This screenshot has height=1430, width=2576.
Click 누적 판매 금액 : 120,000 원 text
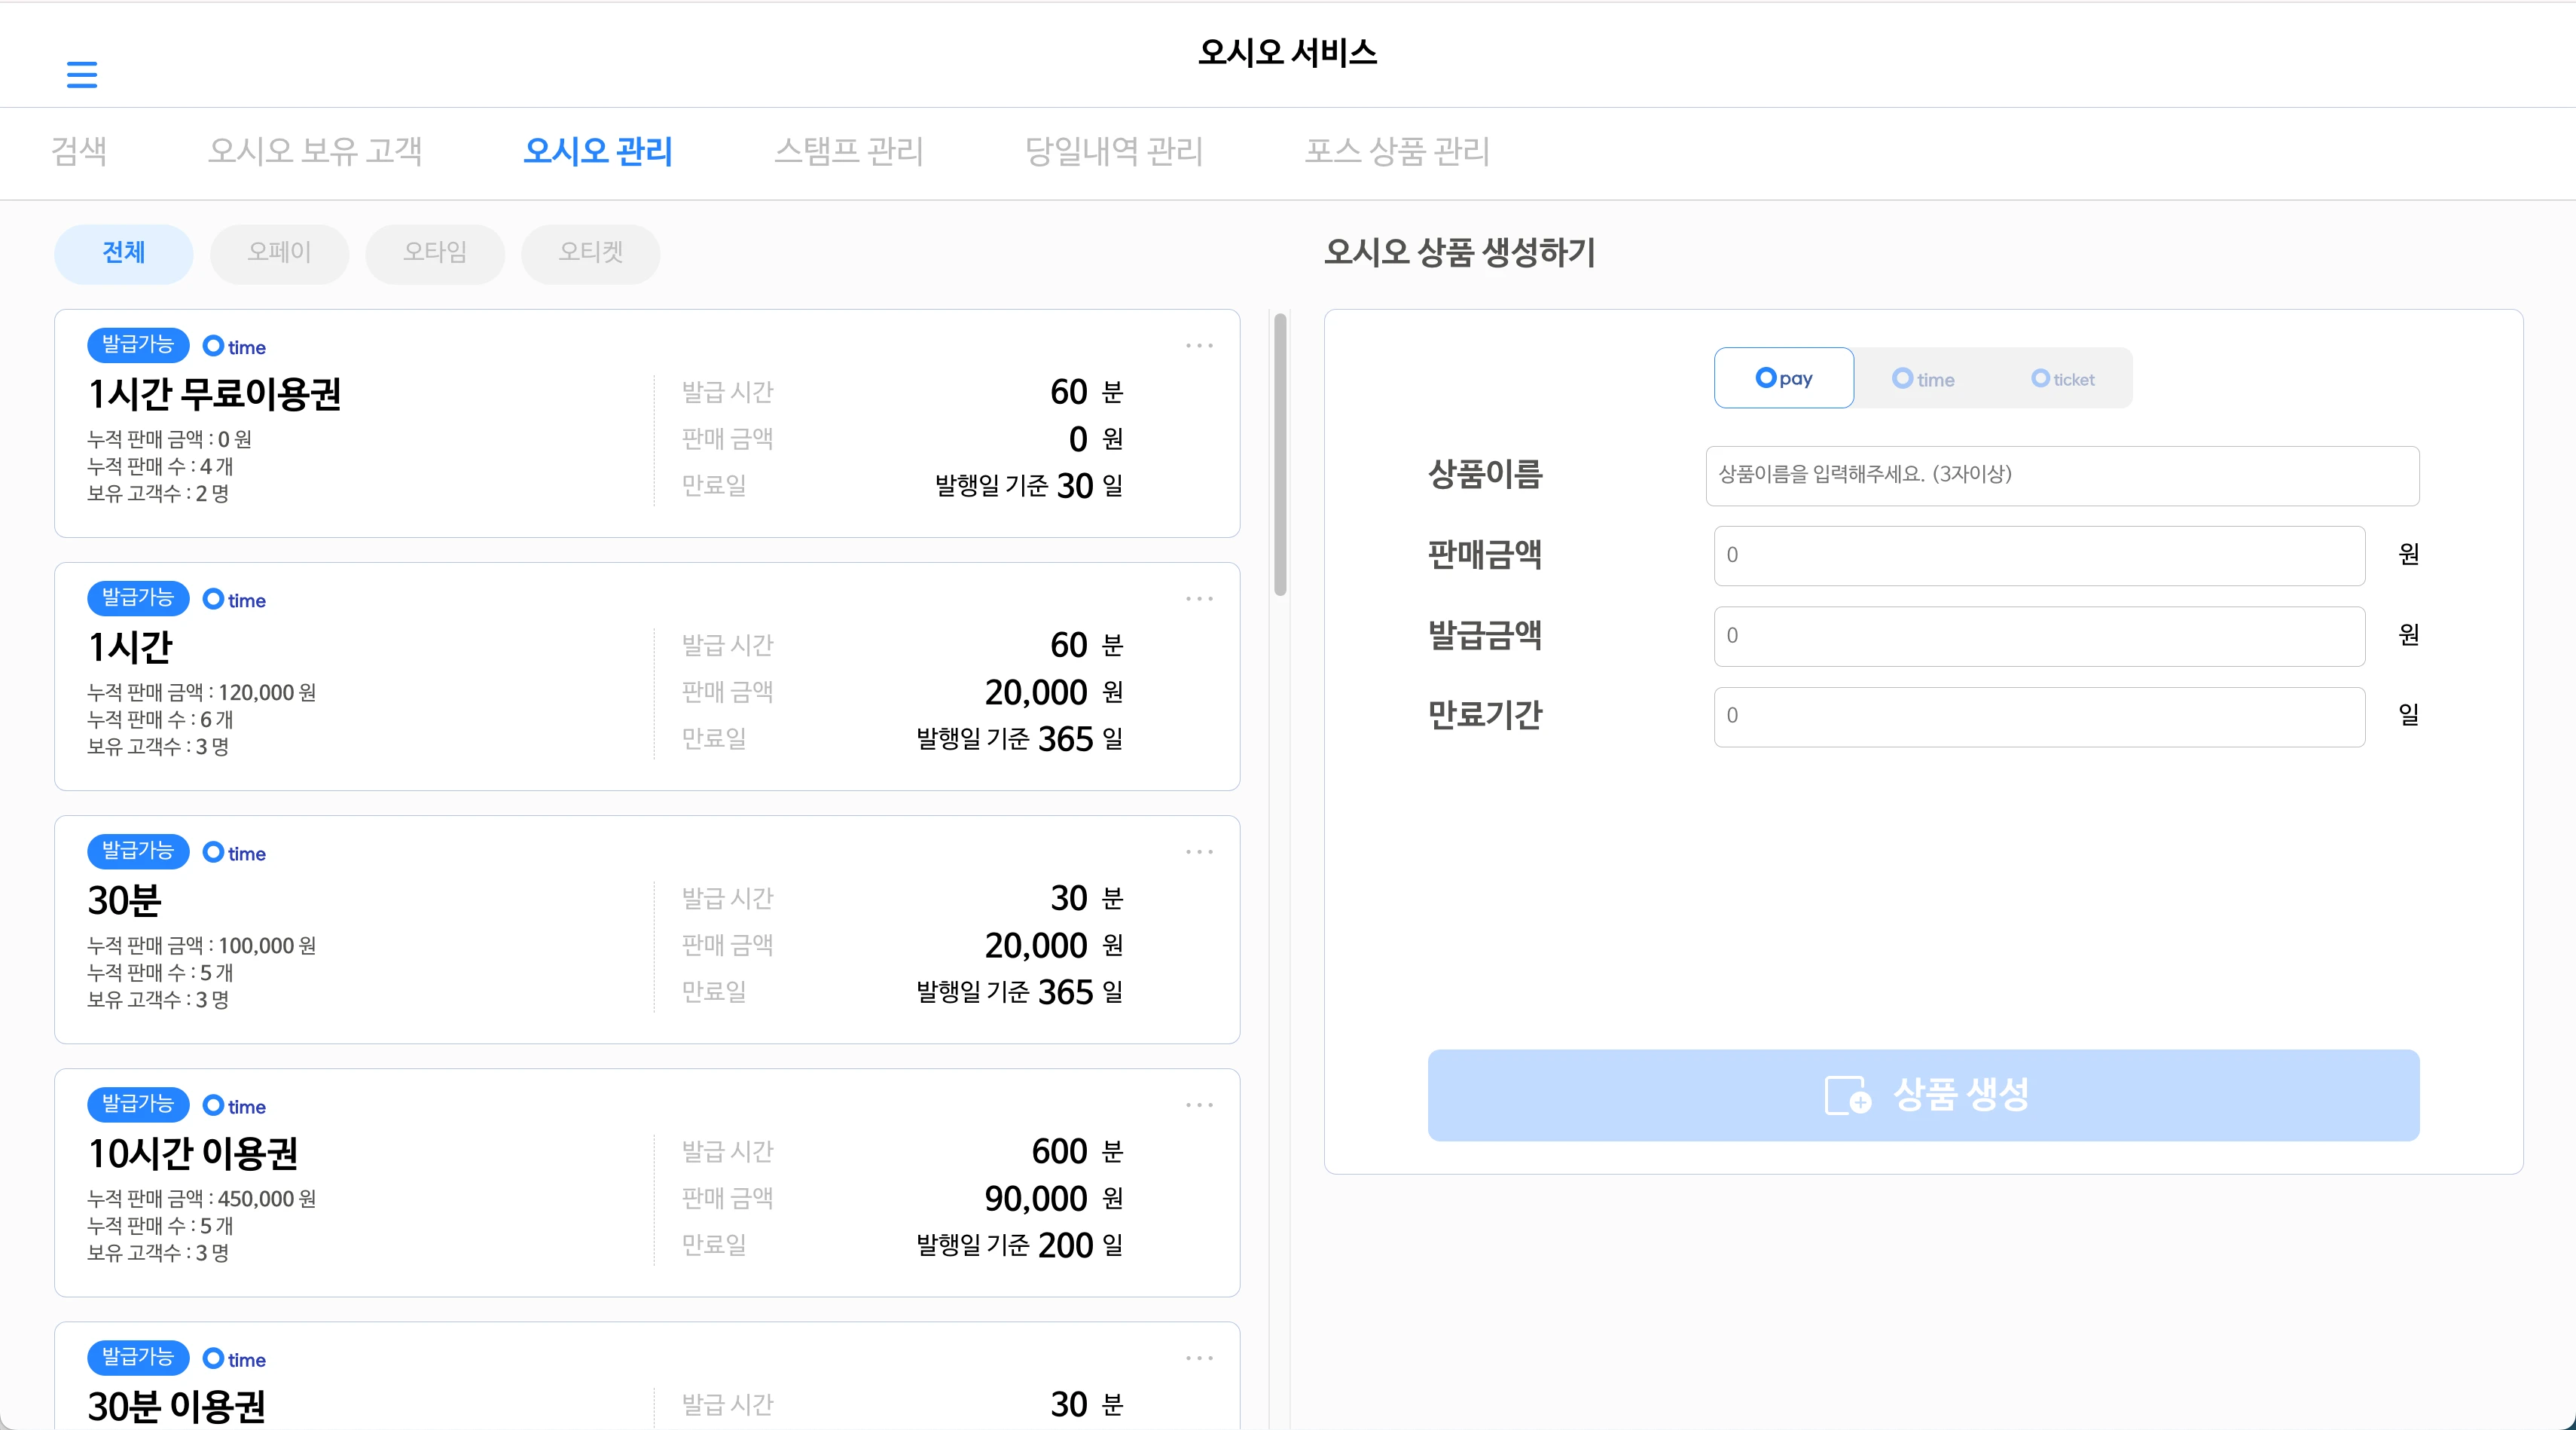202,692
